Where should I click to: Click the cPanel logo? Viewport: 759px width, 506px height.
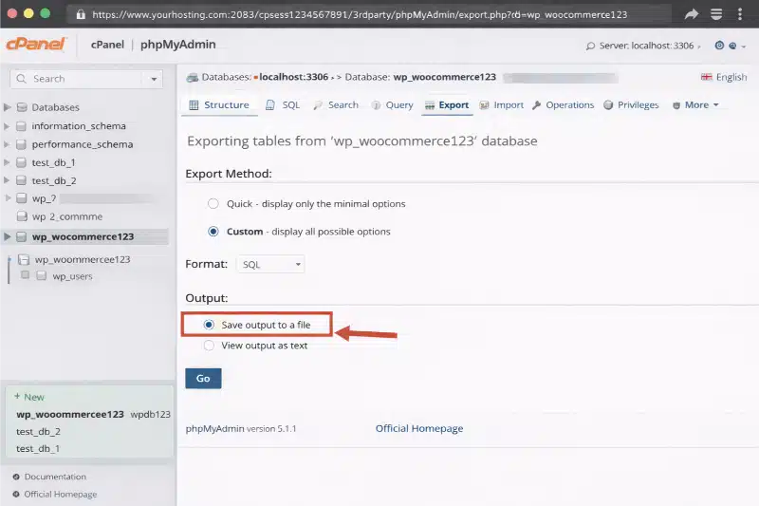pyautogui.click(x=36, y=44)
